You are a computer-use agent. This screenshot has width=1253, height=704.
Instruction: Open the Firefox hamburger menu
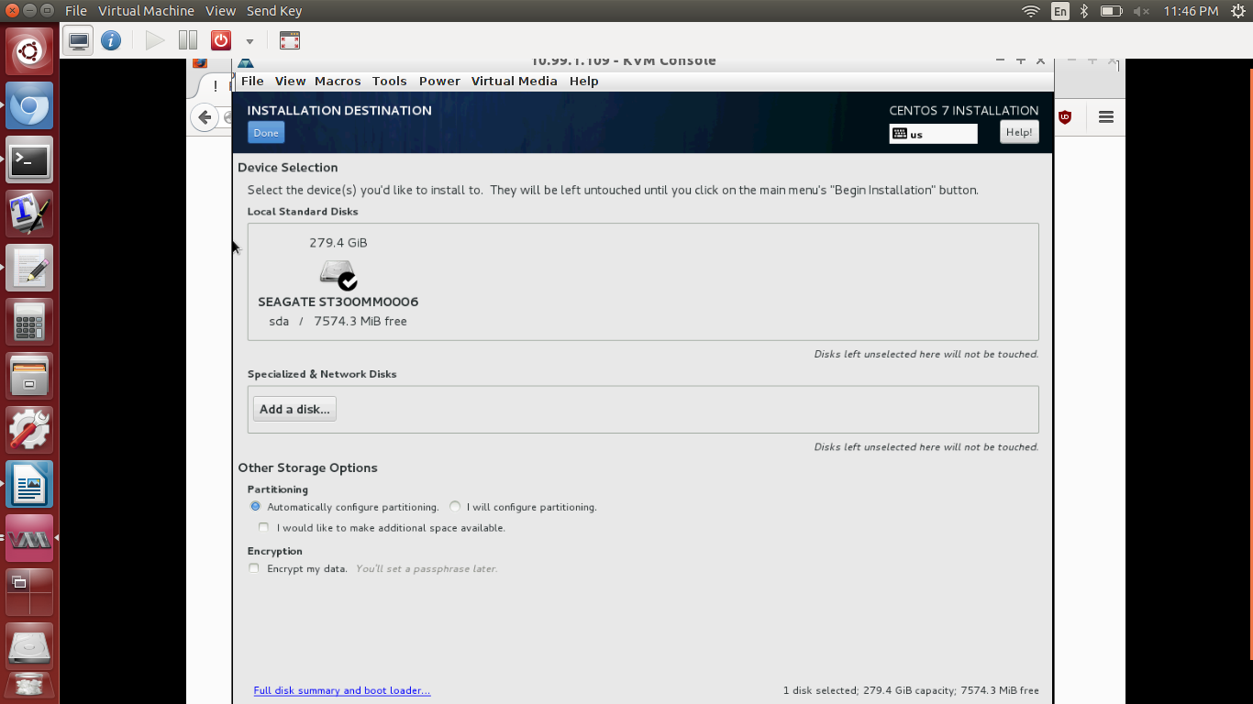pyautogui.click(x=1106, y=117)
